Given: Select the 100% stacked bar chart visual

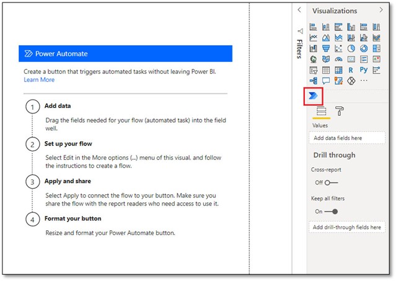Looking at the screenshot, I should (364, 27).
